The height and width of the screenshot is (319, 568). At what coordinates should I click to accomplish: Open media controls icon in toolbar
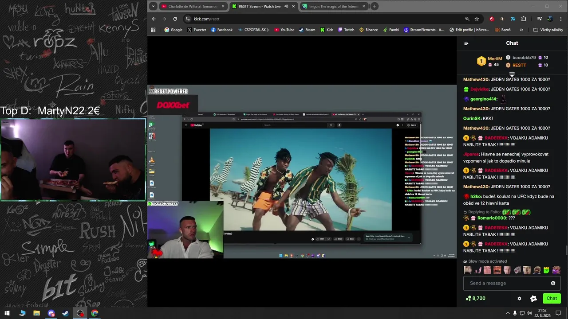539,19
